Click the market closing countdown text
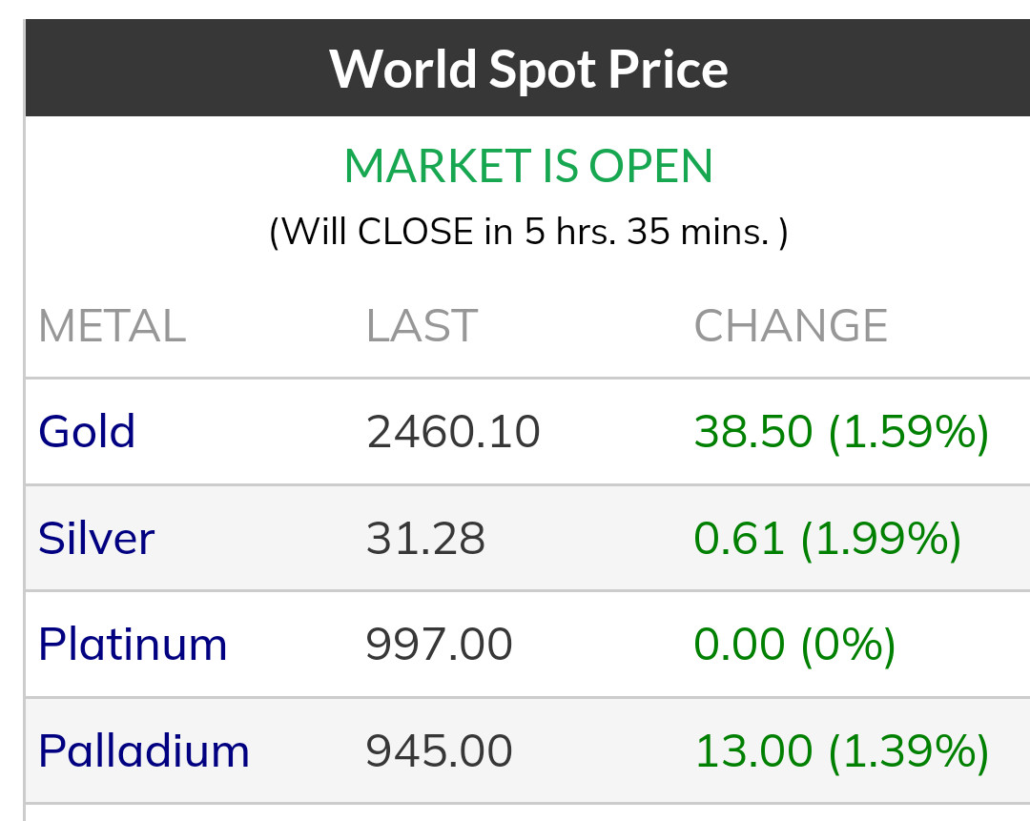Image resolution: width=1030 pixels, height=821 pixels. [528, 232]
